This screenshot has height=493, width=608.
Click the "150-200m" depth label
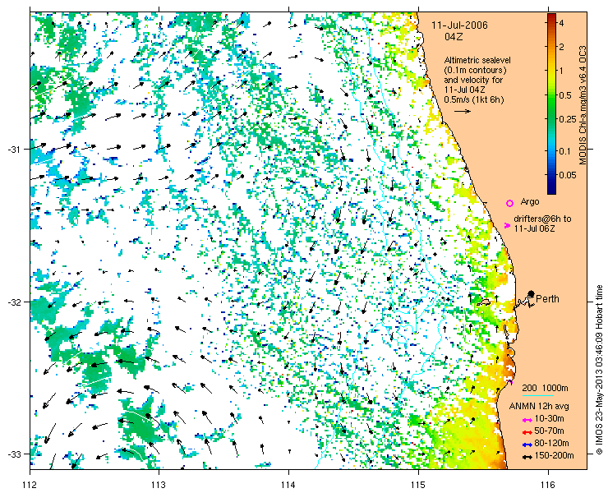coord(554,456)
